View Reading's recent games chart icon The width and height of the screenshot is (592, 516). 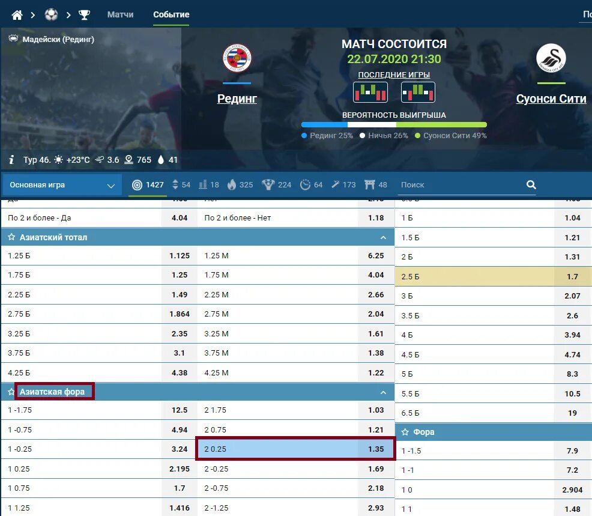click(370, 92)
